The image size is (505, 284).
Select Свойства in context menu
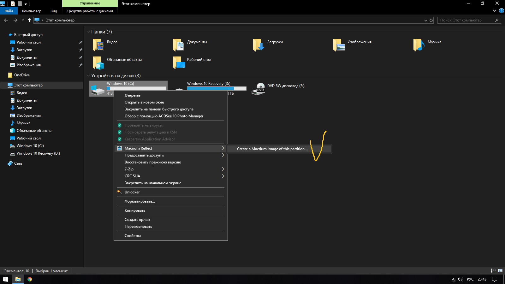click(x=133, y=236)
